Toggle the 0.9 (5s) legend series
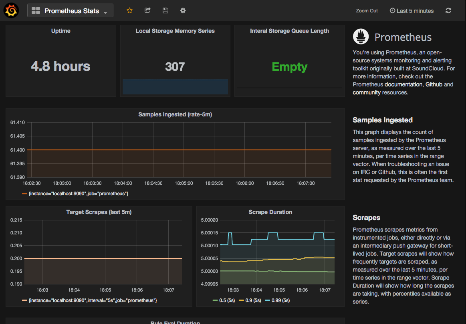 click(x=250, y=300)
